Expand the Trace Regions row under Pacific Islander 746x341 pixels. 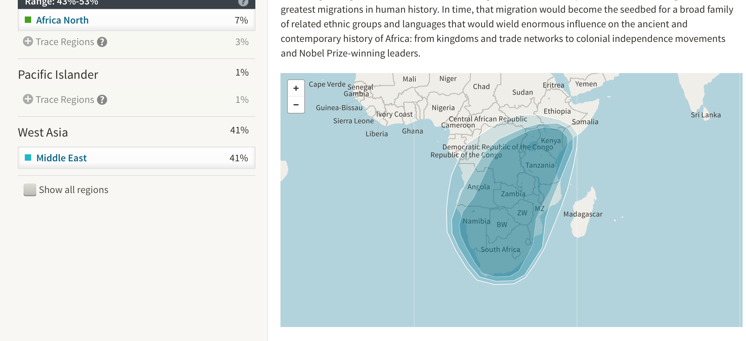pos(65,100)
